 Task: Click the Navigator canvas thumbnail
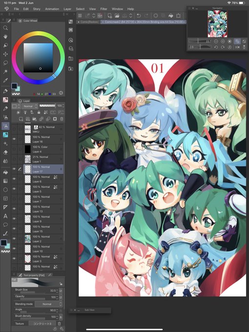(217, 24)
